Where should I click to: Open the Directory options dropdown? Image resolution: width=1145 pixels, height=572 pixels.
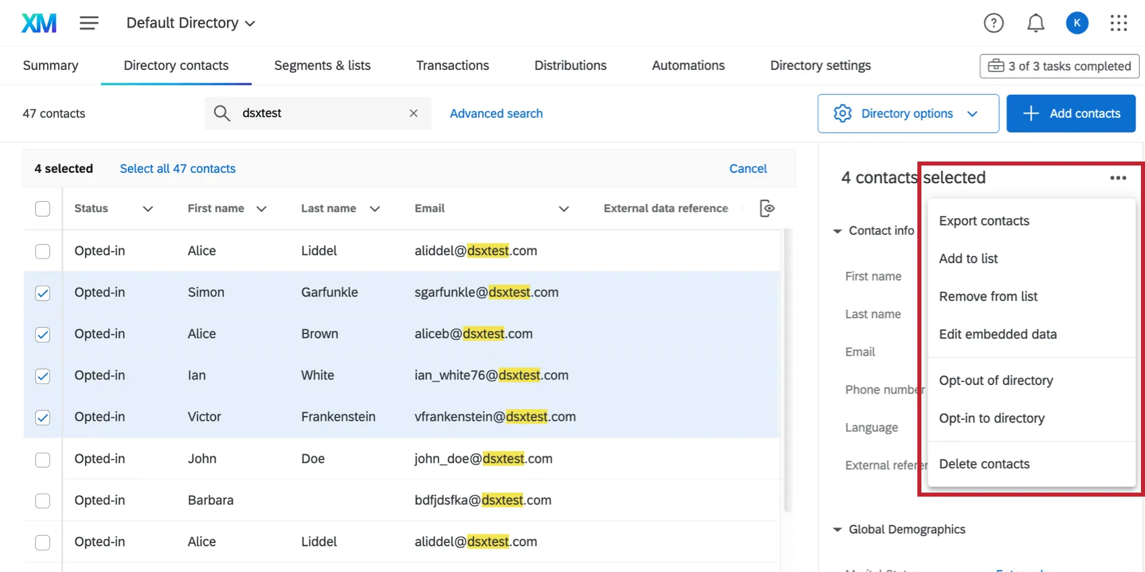pyautogui.click(x=907, y=114)
